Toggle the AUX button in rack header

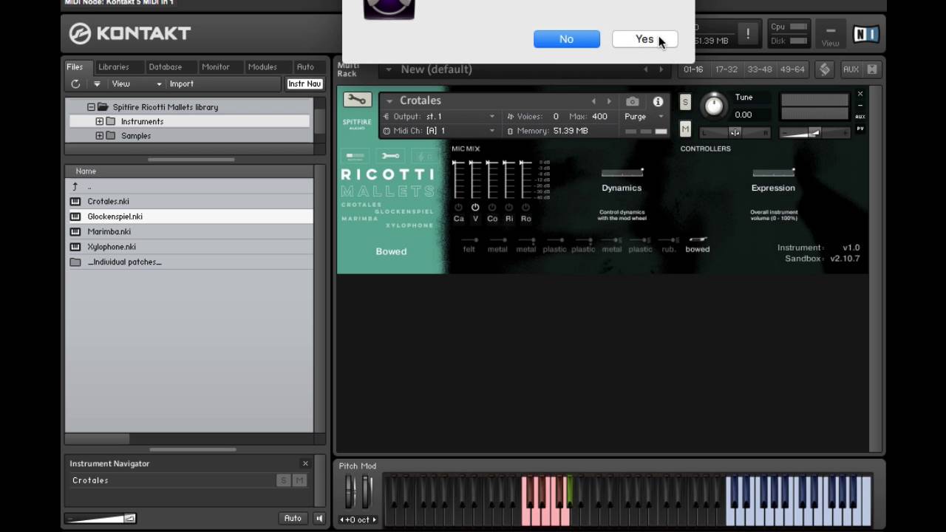pyautogui.click(x=851, y=69)
